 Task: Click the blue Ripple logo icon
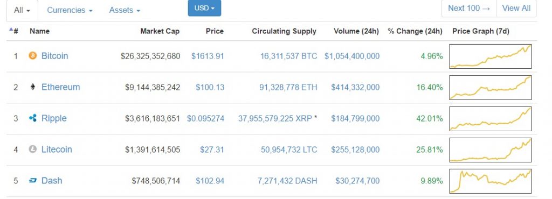pos(33,118)
